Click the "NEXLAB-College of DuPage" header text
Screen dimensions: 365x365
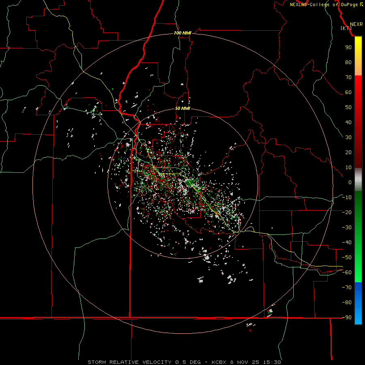tap(324, 4)
